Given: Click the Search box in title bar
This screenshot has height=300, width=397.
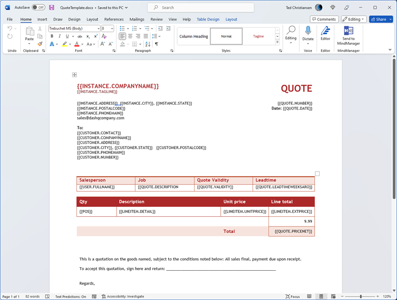Looking at the screenshot, I should point(201,7).
